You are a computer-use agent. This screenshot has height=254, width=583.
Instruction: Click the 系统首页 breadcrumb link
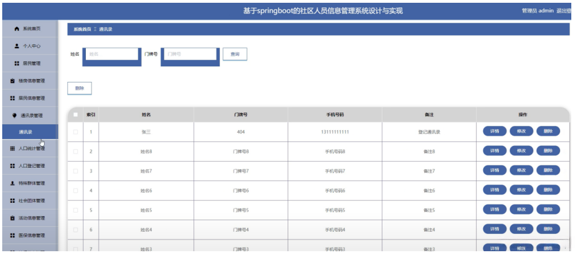point(82,30)
